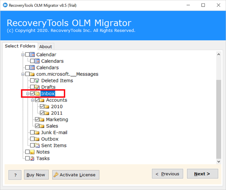This screenshot has height=190, width=226.
Task: Select the Notes label
Action: [x=43, y=152]
